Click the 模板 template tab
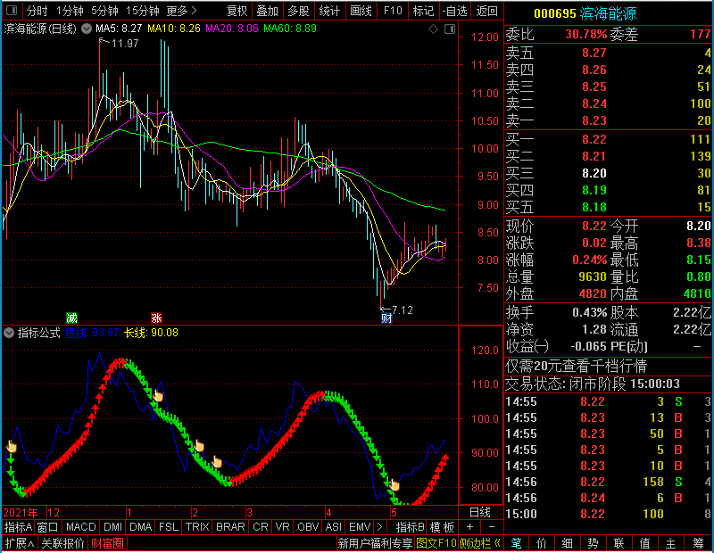 pos(442,527)
